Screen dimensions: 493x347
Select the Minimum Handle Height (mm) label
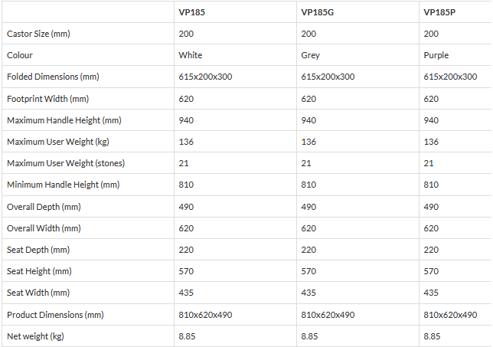60,185
